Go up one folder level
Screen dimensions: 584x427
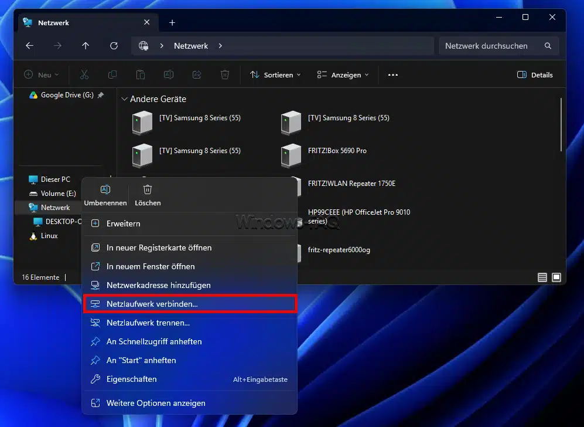(x=86, y=46)
